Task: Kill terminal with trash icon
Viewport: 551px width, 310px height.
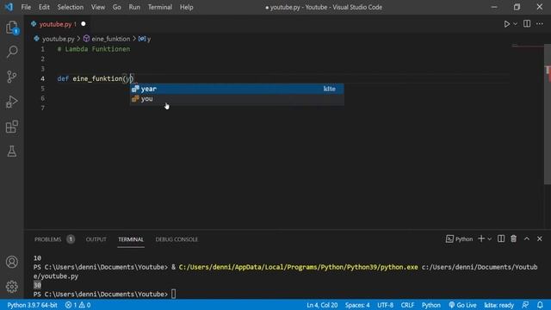Action: coord(513,239)
